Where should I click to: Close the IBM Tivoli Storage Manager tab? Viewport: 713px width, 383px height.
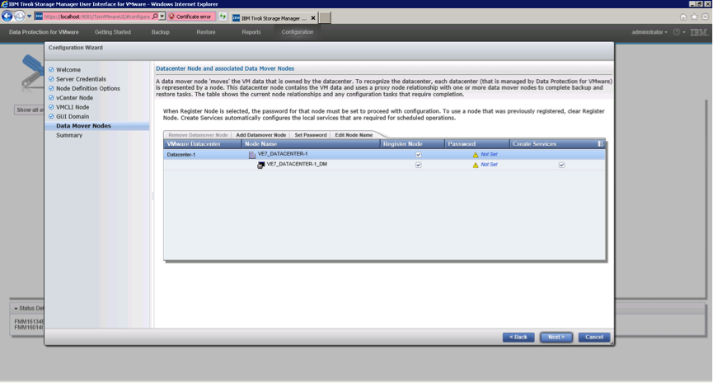coord(313,18)
